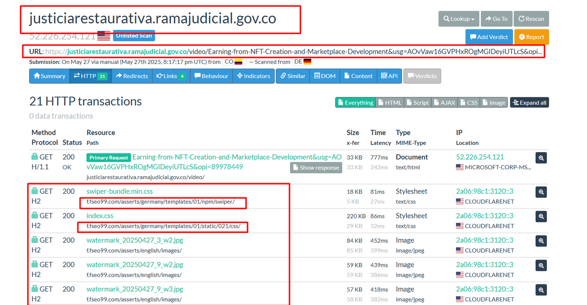Image resolution: width=587 pixels, height=305 pixels.
Task: Click the US flag next to IP address
Action: coord(104,36)
